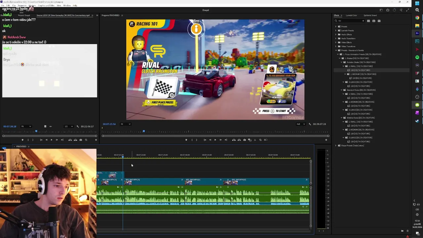Add a marker in the Program monitor
The width and height of the screenshot is (423, 238).
point(186,140)
